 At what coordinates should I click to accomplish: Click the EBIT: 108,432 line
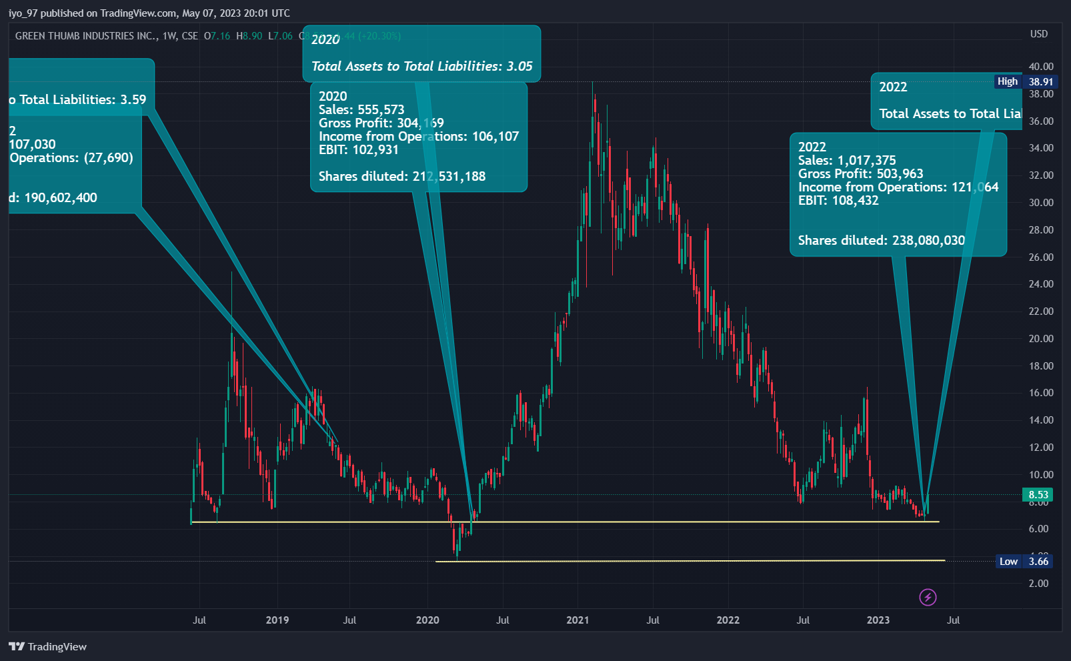click(838, 200)
